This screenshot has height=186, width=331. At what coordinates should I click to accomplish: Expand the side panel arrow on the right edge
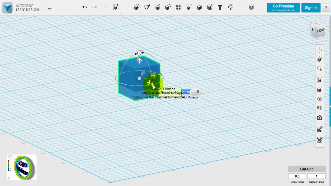[x=330, y=106]
